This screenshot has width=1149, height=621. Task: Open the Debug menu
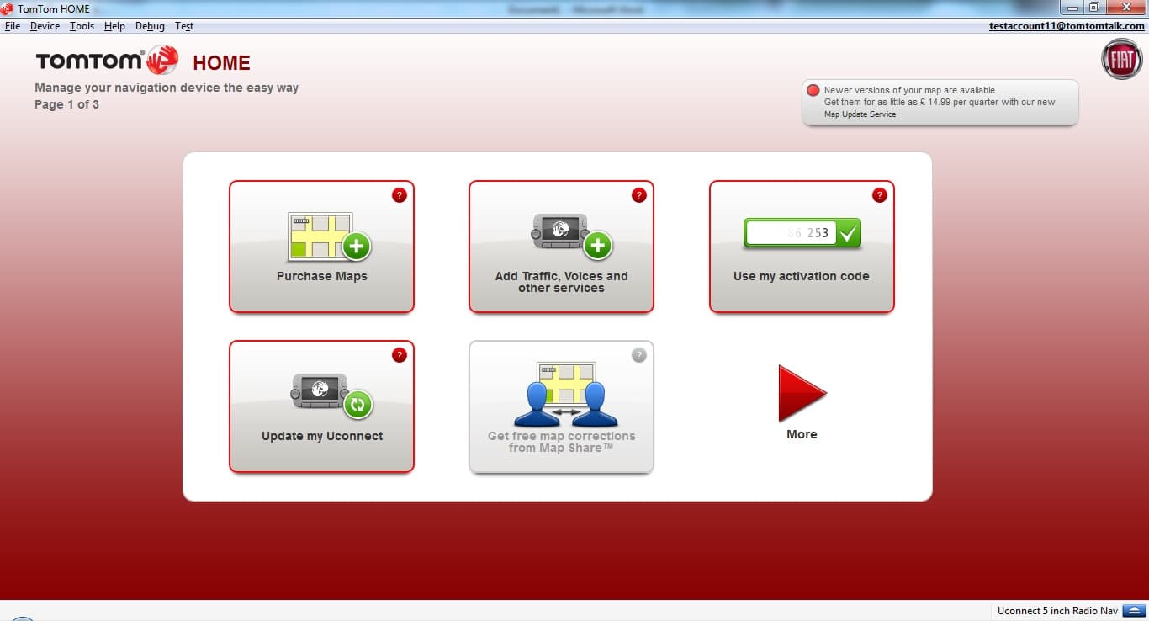150,26
